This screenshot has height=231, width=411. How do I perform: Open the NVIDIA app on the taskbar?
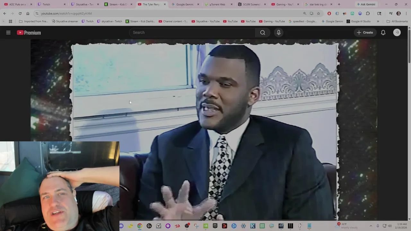(205, 226)
